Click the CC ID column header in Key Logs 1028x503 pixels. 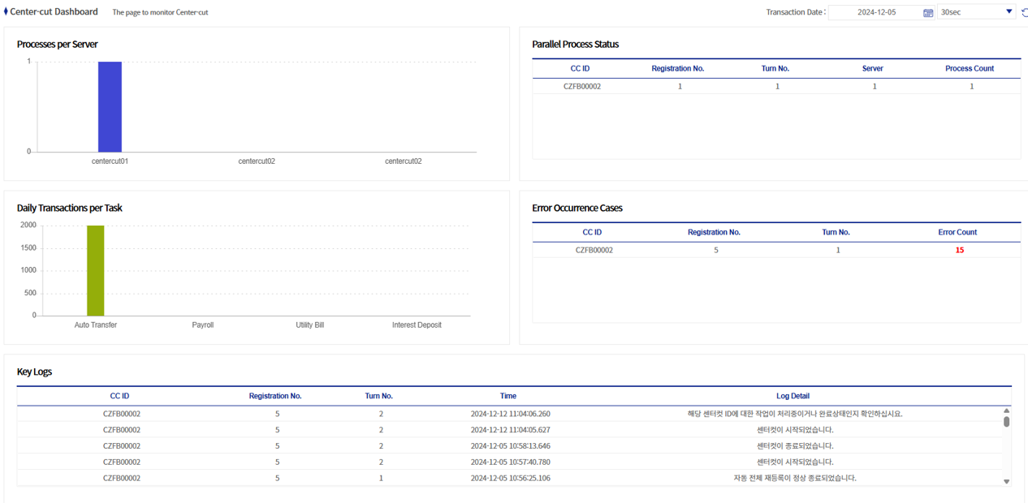click(119, 396)
